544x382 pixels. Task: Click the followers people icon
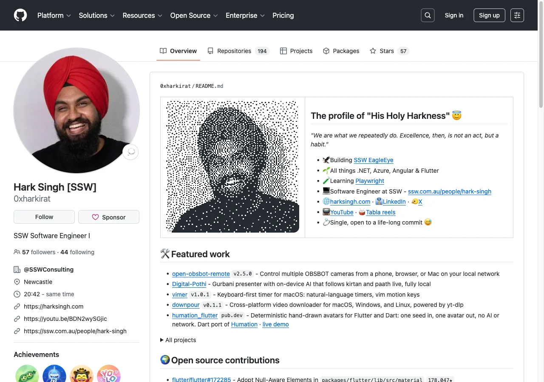(x=17, y=252)
